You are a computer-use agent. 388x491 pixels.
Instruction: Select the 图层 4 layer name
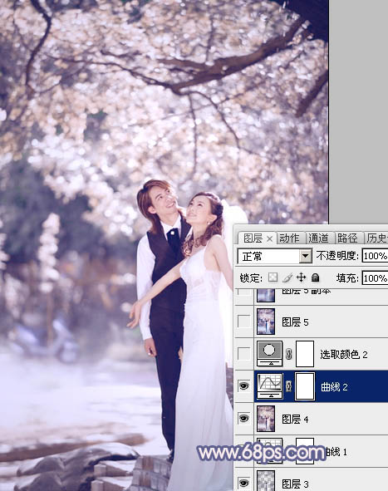(295, 419)
